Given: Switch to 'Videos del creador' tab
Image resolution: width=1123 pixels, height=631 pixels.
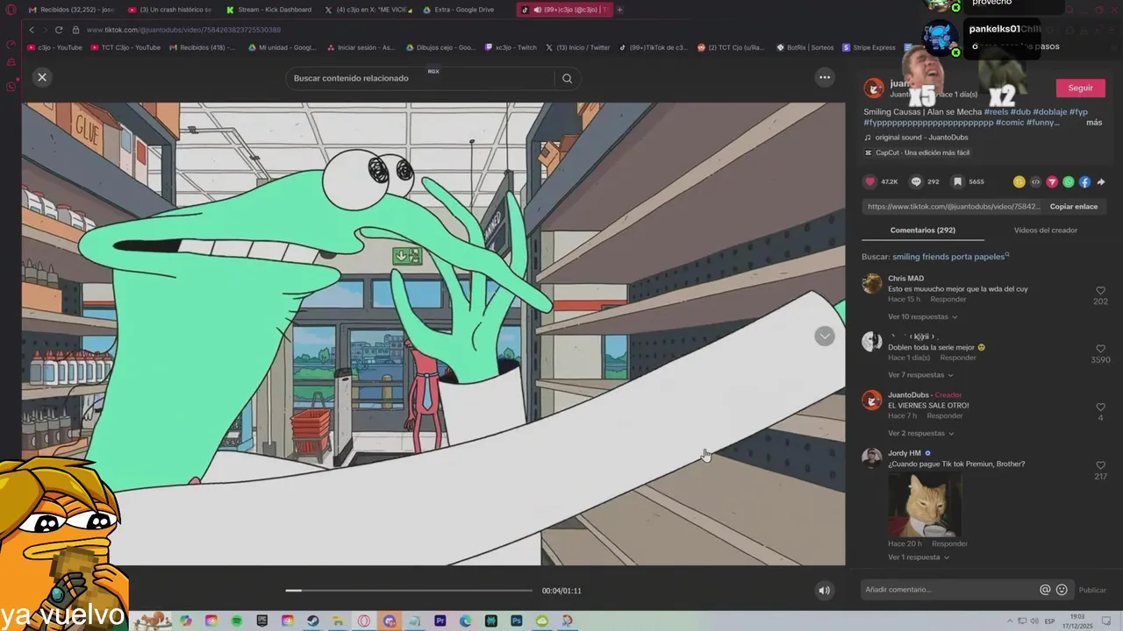Looking at the screenshot, I should tap(1046, 230).
